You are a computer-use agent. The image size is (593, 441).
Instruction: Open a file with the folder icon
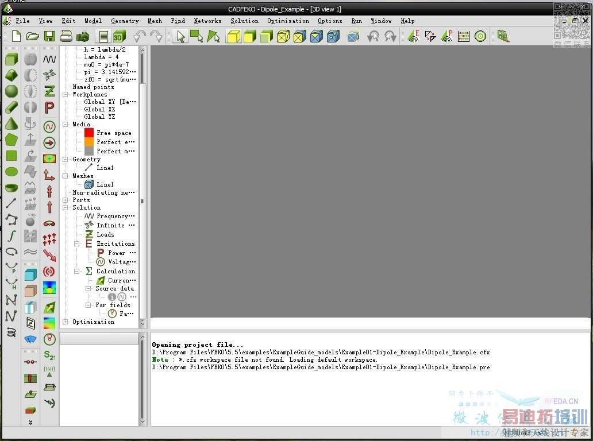(x=33, y=36)
